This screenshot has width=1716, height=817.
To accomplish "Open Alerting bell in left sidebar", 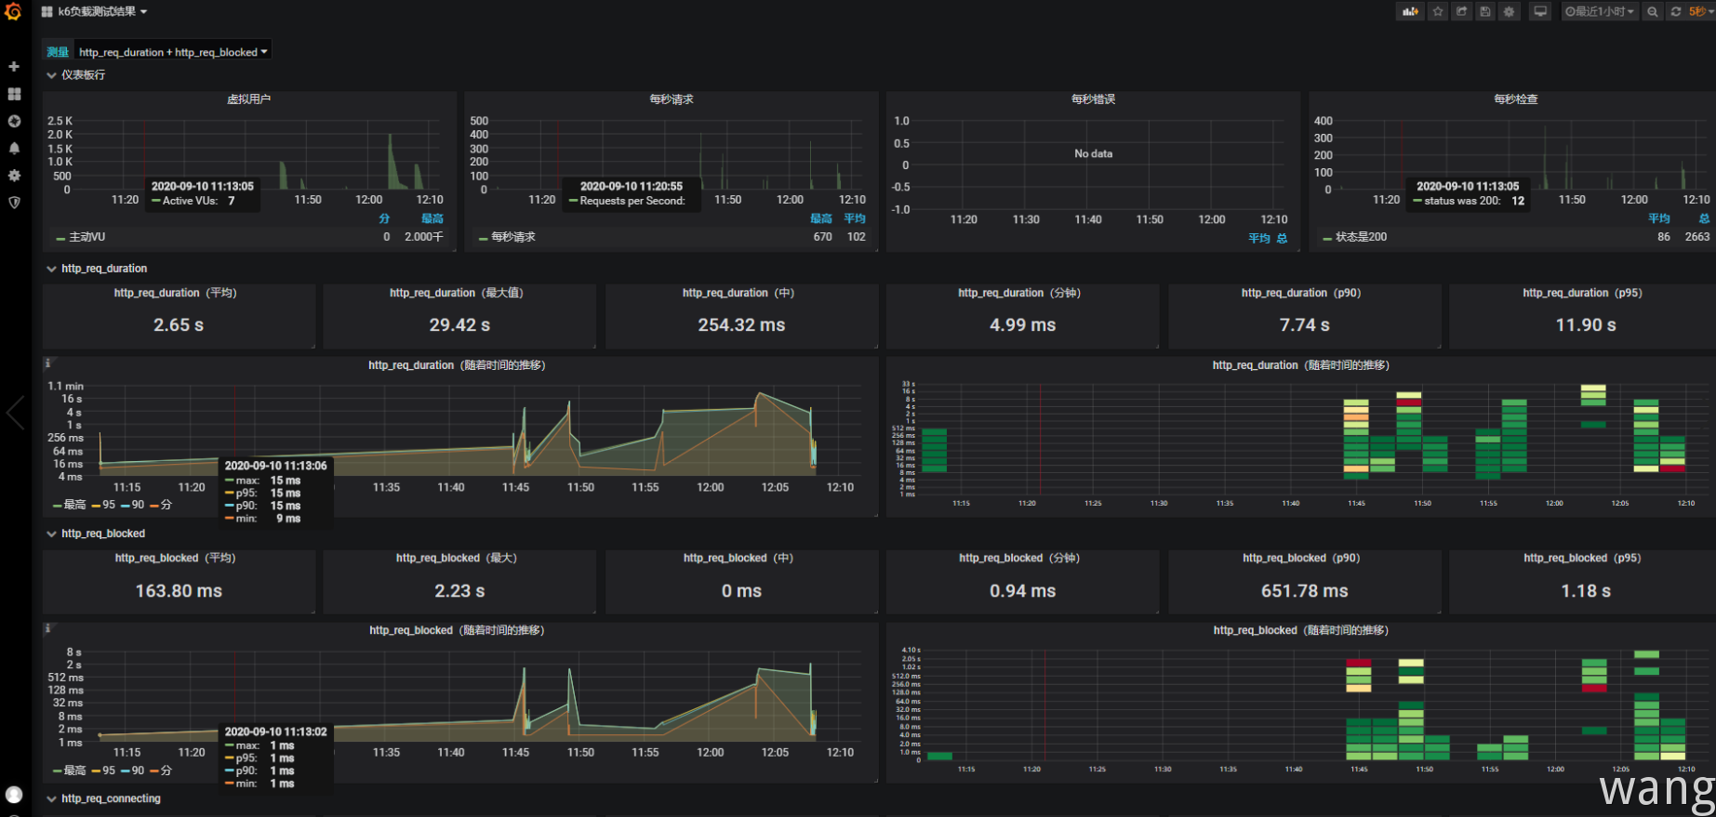I will tap(14, 148).
